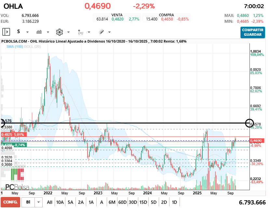Click the indicators line-plus icon

(x=80, y=32)
